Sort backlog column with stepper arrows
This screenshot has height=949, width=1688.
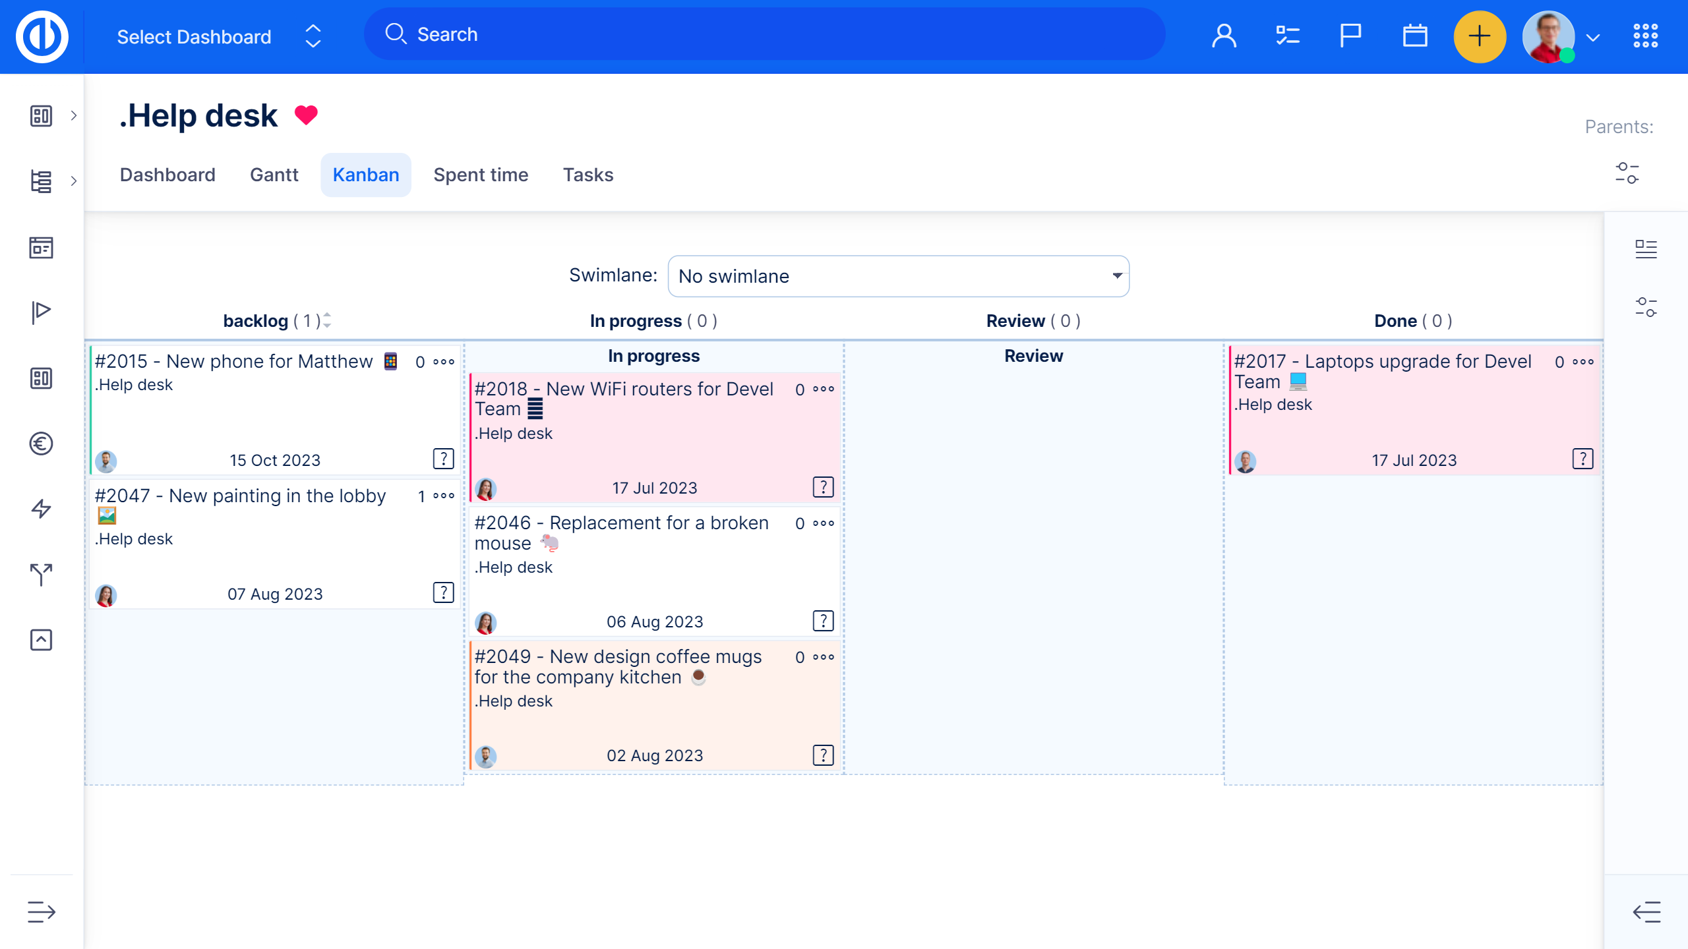click(327, 321)
